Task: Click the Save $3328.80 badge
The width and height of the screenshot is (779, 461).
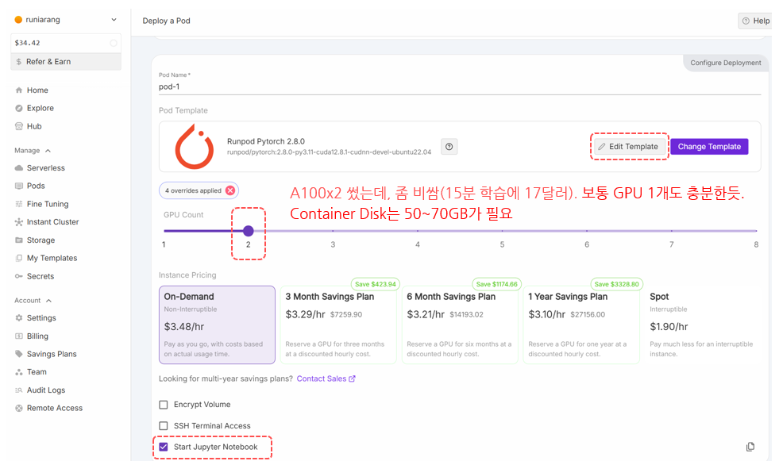Action: coord(616,284)
